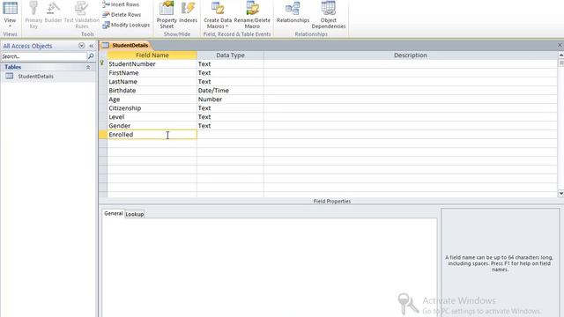
Task: Click the Enrolled row selector
Action: (x=103, y=135)
